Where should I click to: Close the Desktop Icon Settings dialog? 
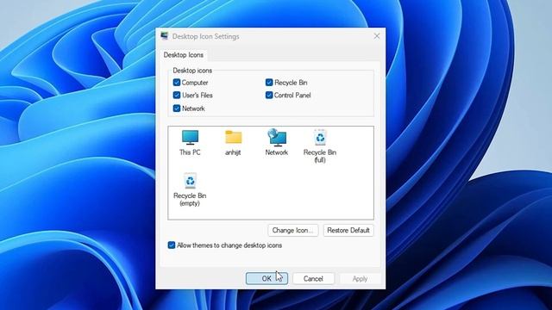coord(377,36)
